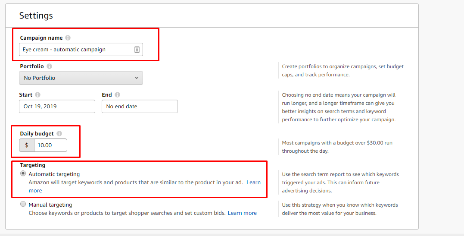Open the Learn more link for Manual targeting
Screen dimensions: 464x236
tap(242, 213)
